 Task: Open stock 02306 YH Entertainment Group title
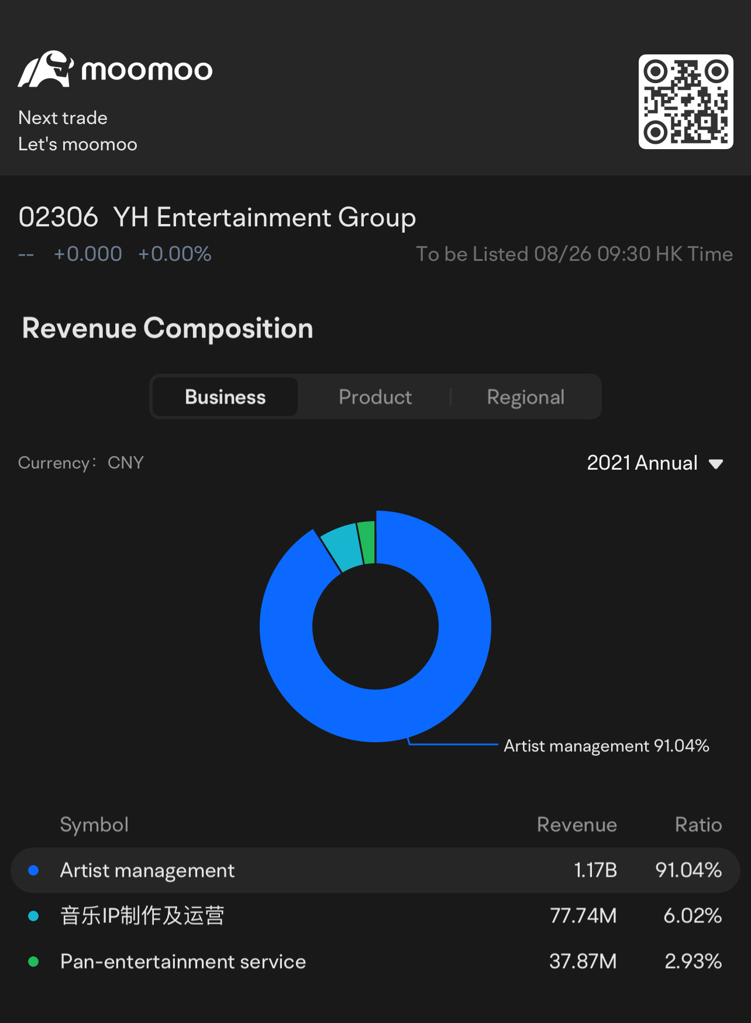coord(217,218)
